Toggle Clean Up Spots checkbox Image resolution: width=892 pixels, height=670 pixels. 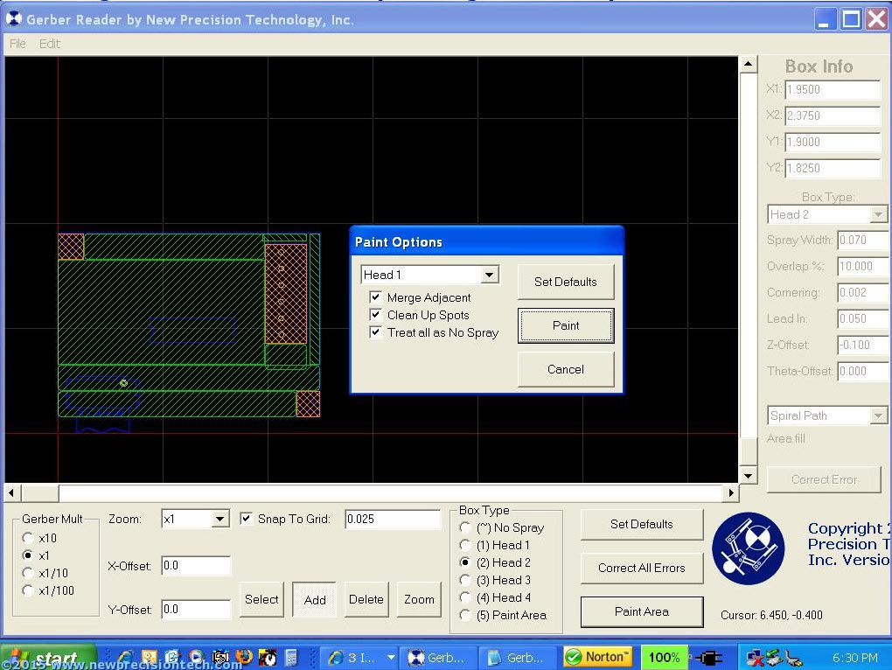tap(375, 315)
